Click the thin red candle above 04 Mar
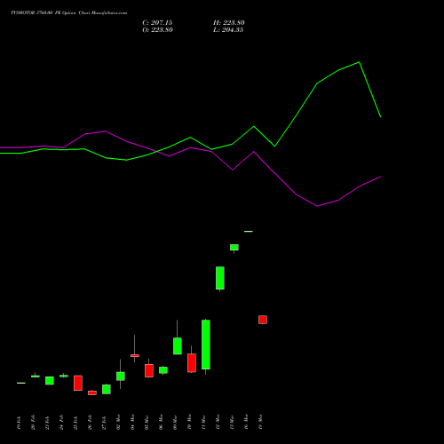 pos(135,355)
